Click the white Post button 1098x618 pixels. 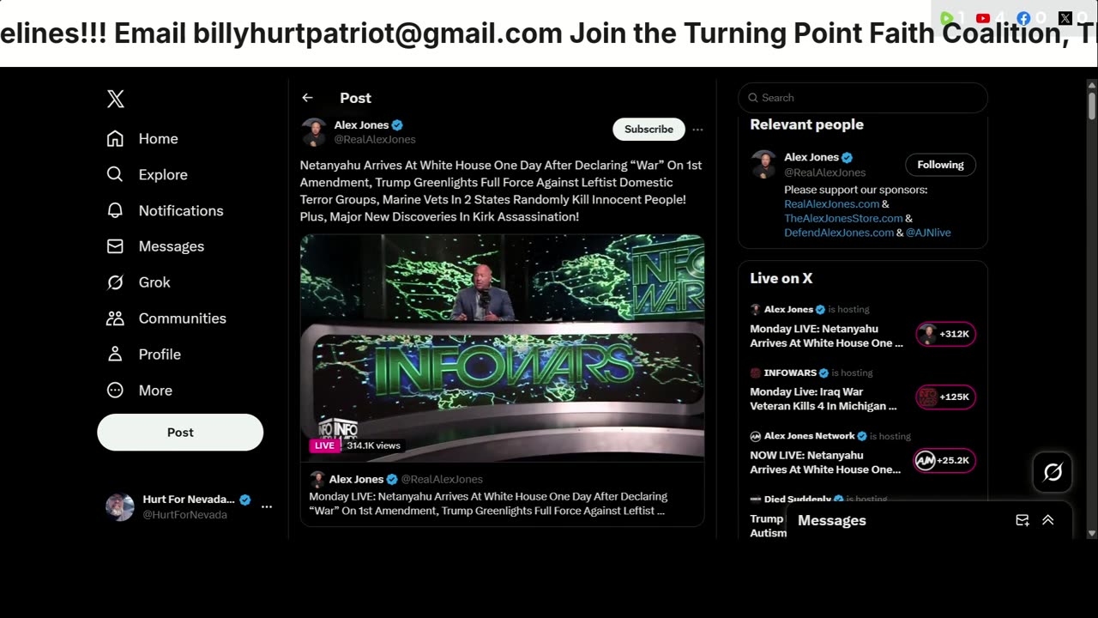(x=180, y=433)
